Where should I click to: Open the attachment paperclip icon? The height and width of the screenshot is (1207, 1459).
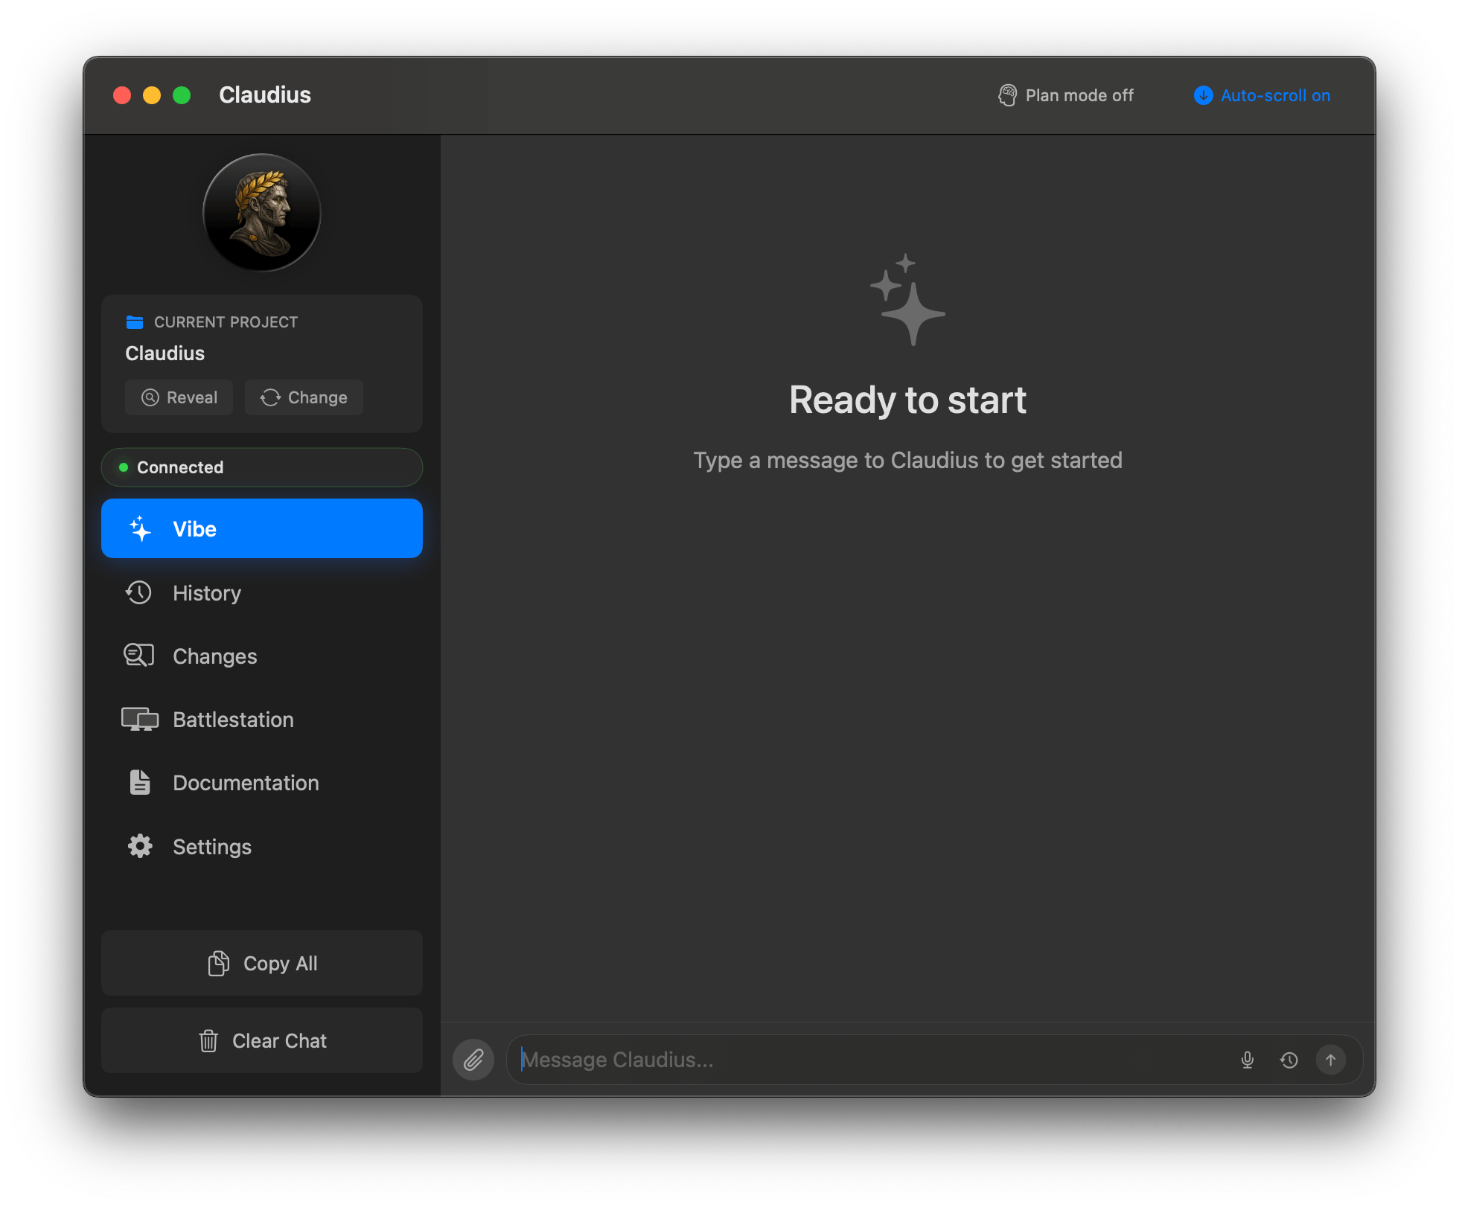pyautogui.click(x=473, y=1059)
